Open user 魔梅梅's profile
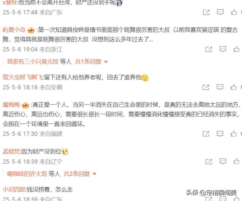 tap(11, 105)
